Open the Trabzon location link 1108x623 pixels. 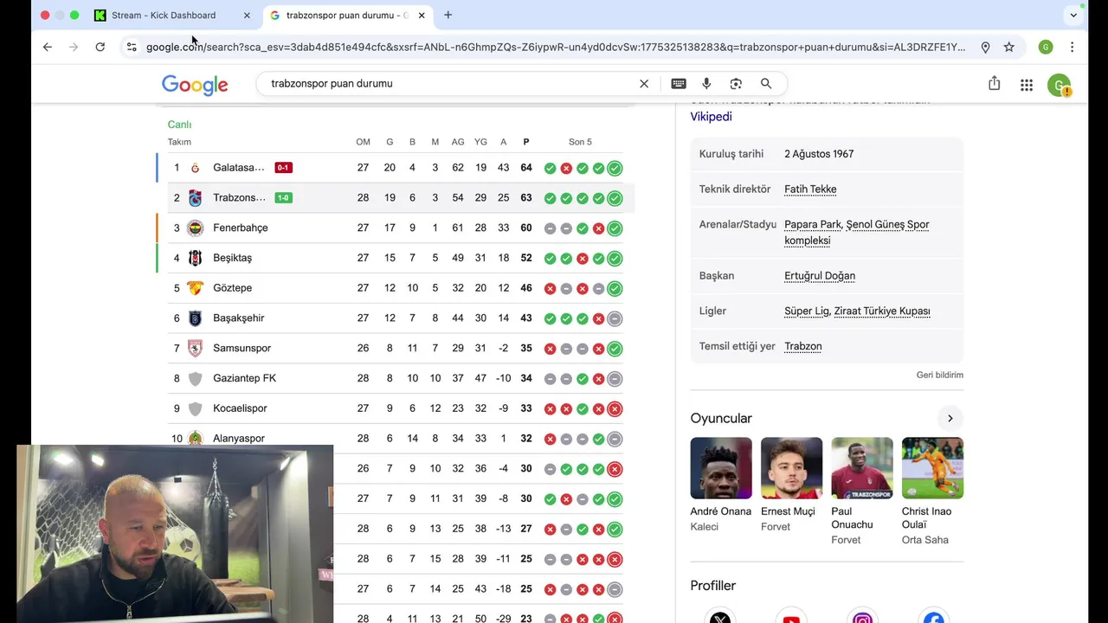803,346
